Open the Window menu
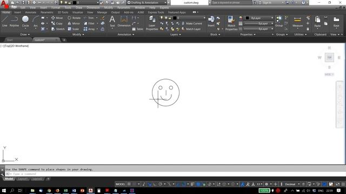 pyautogui.click(x=139, y=8)
